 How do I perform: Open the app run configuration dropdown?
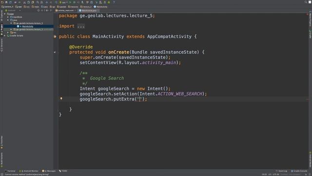pos(64,2)
